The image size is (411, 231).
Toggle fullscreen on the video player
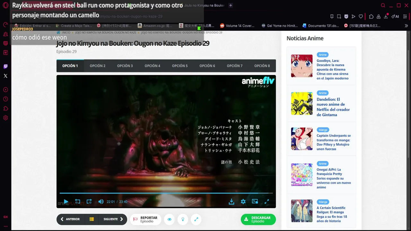point(267,201)
